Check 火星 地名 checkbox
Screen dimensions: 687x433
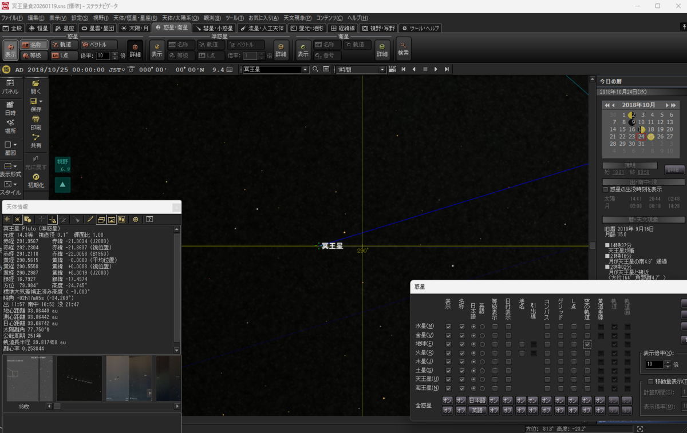pos(522,353)
